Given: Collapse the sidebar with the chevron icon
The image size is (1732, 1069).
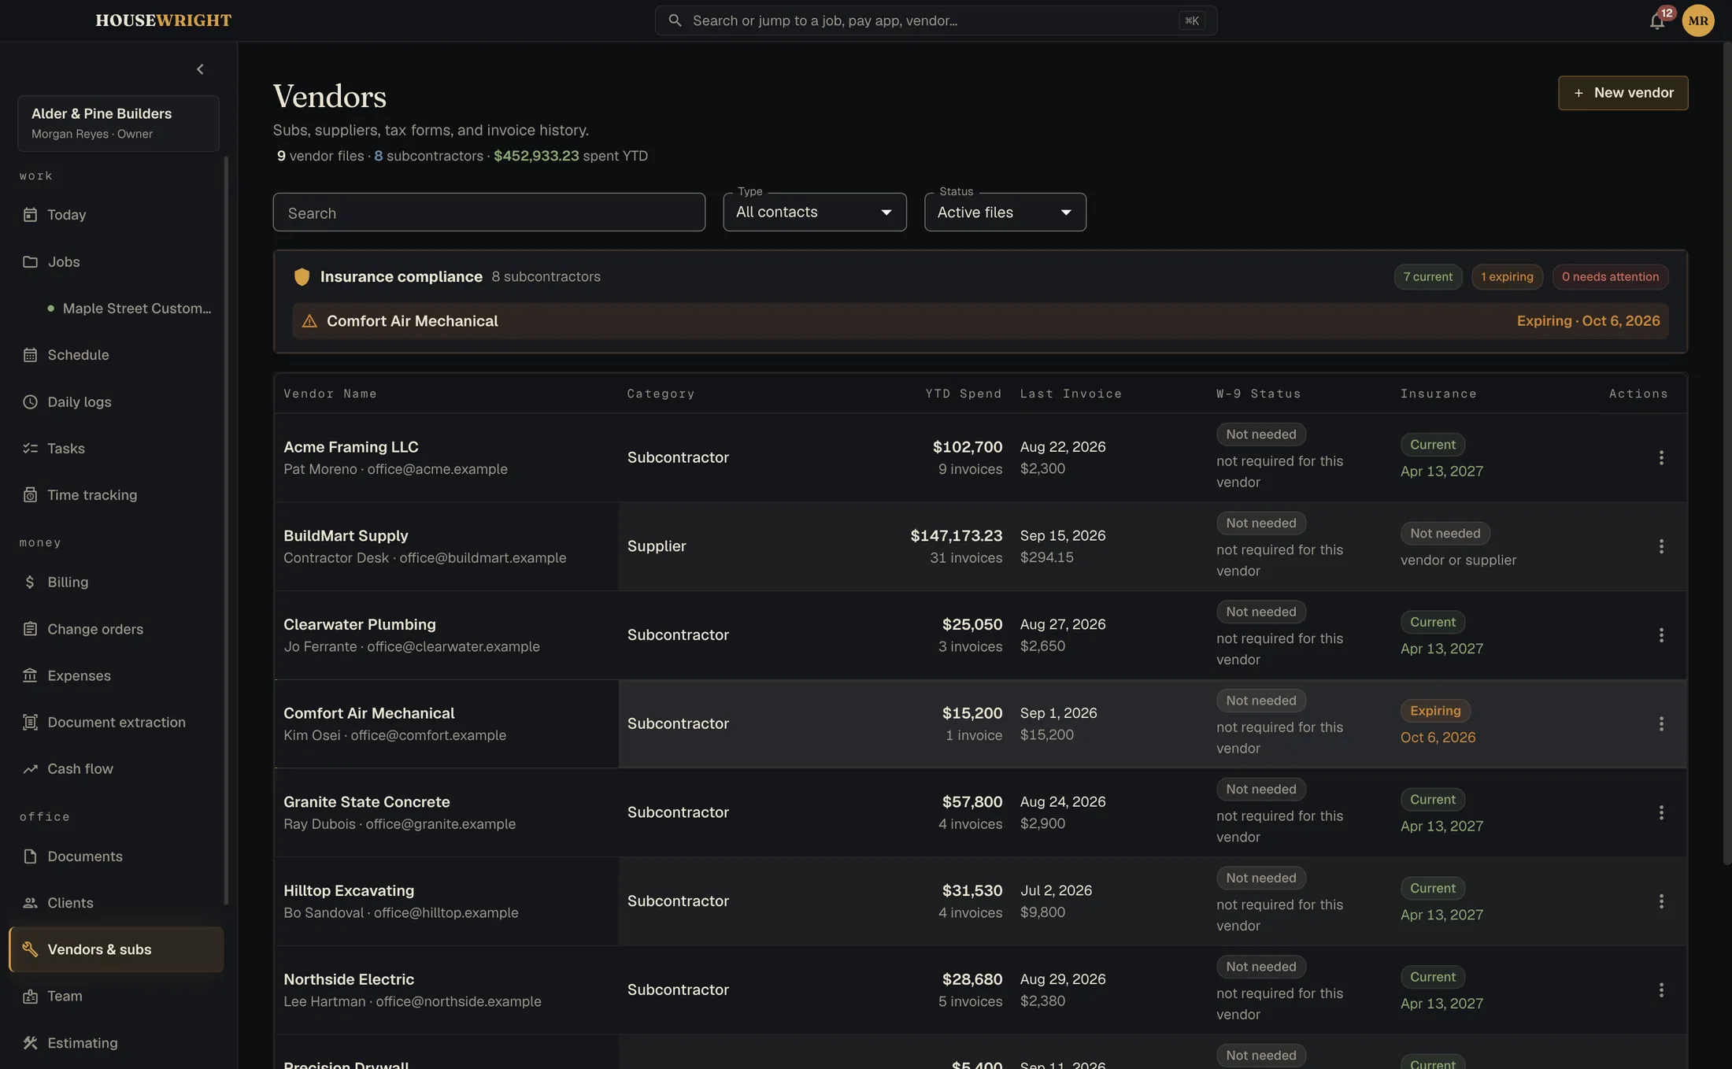Looking at the screenshot, I should pos(200,69).
